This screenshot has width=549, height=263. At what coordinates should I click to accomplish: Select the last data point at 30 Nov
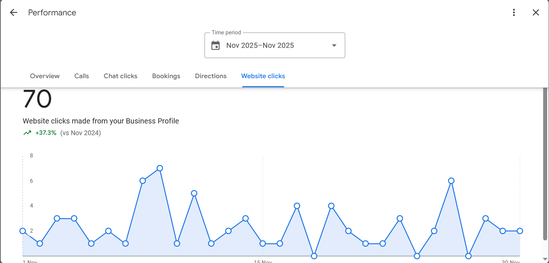520,231
